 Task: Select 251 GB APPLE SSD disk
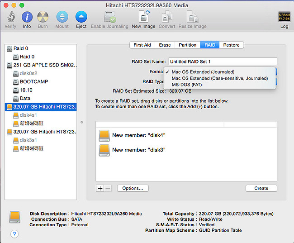coord(41,65)
